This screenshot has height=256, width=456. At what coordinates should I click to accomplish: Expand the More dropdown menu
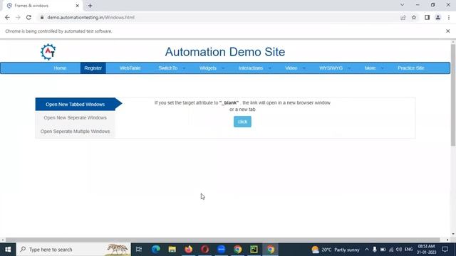point(373,68)
